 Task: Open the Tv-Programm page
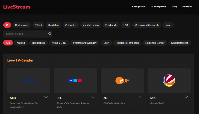click(158, 7)
